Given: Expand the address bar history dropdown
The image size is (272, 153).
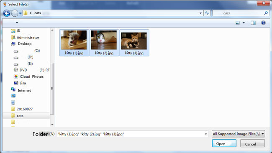Looking at the screenshot, I should tap(200, 13).
